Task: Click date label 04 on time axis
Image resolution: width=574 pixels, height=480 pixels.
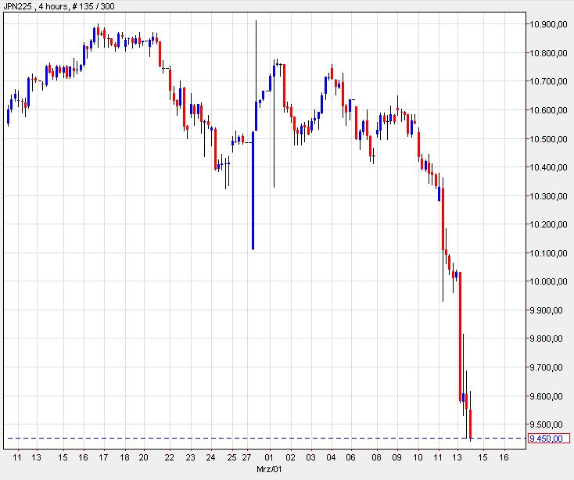Action: (x=331, y=457)
